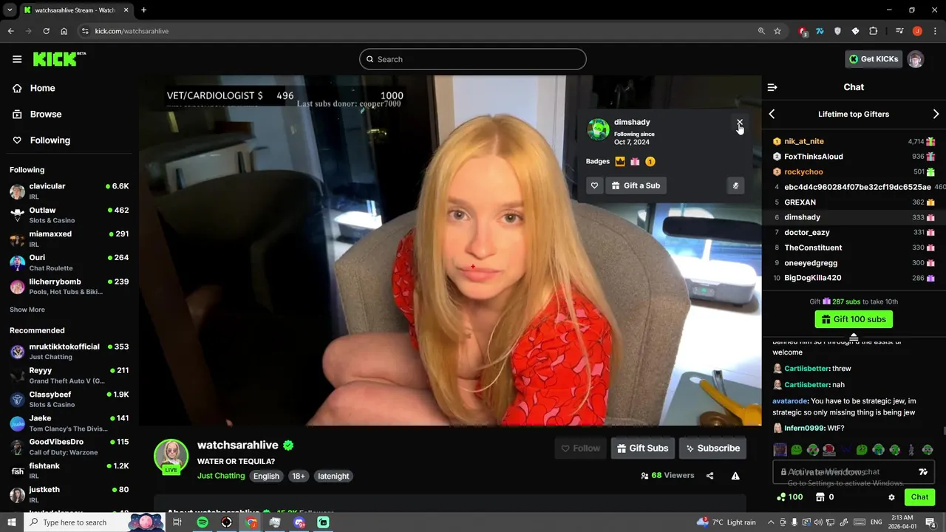Click Gift 100 subs button
This screenshot has height=532, width=946.
click(854, 319)
